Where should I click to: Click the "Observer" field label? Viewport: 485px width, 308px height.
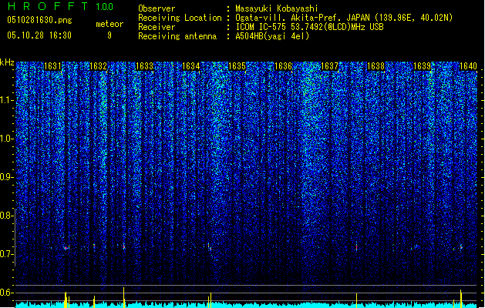pyautogui.click(x=157, y=8)
